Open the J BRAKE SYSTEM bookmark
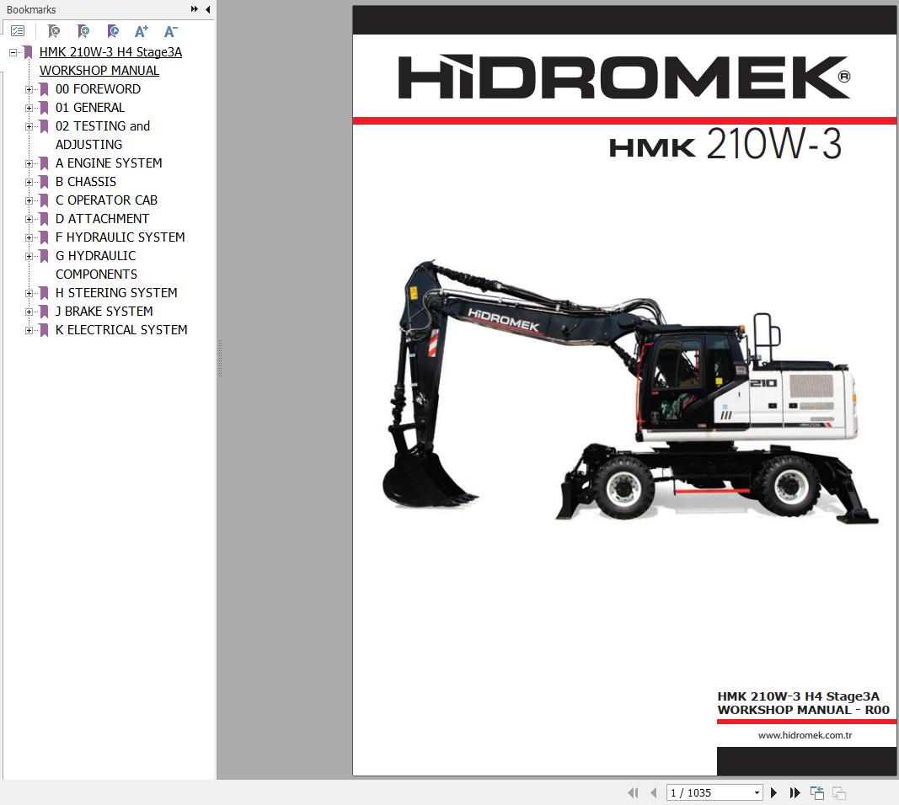The height and width of the screenshot is (805, 899). pos(104,312)
